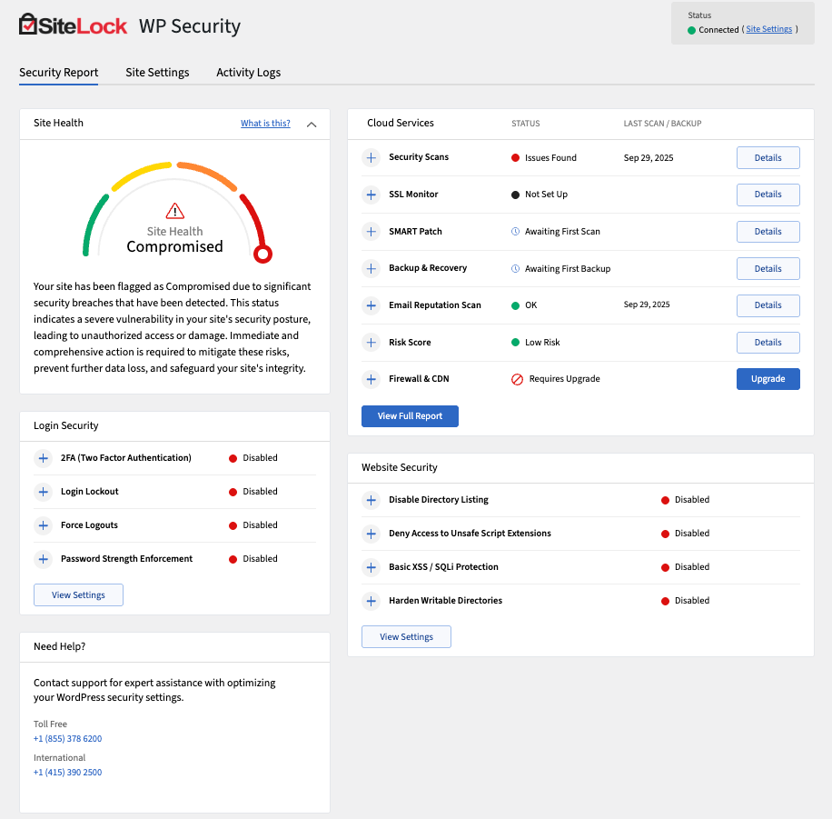Click the green Connected status dot

(691, 30)
